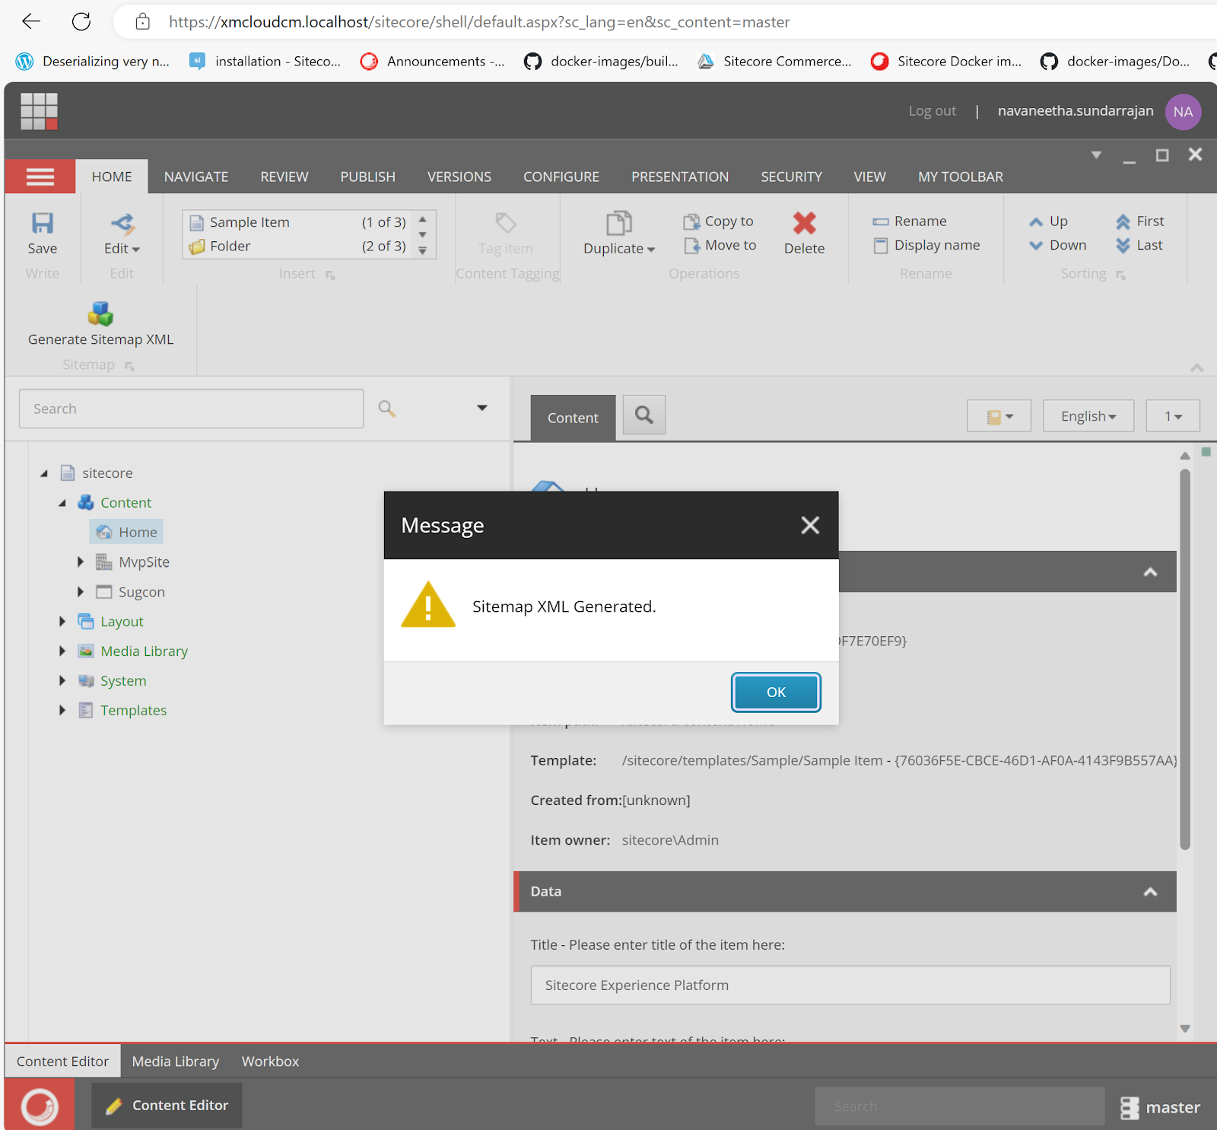Open the PRESENTATION ribbon tab
Image resolution: width=1217 pixels, height=1130 pixels.
click(x=680, y=177)
